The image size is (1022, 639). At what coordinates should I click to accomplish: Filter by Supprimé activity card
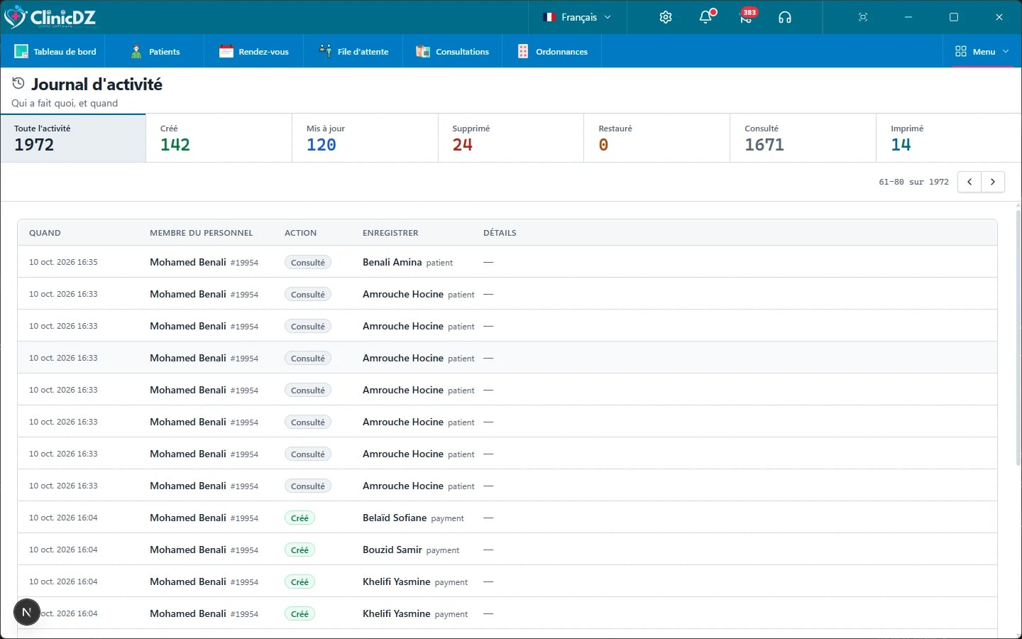pyautogui.click(x=511, y=138)
